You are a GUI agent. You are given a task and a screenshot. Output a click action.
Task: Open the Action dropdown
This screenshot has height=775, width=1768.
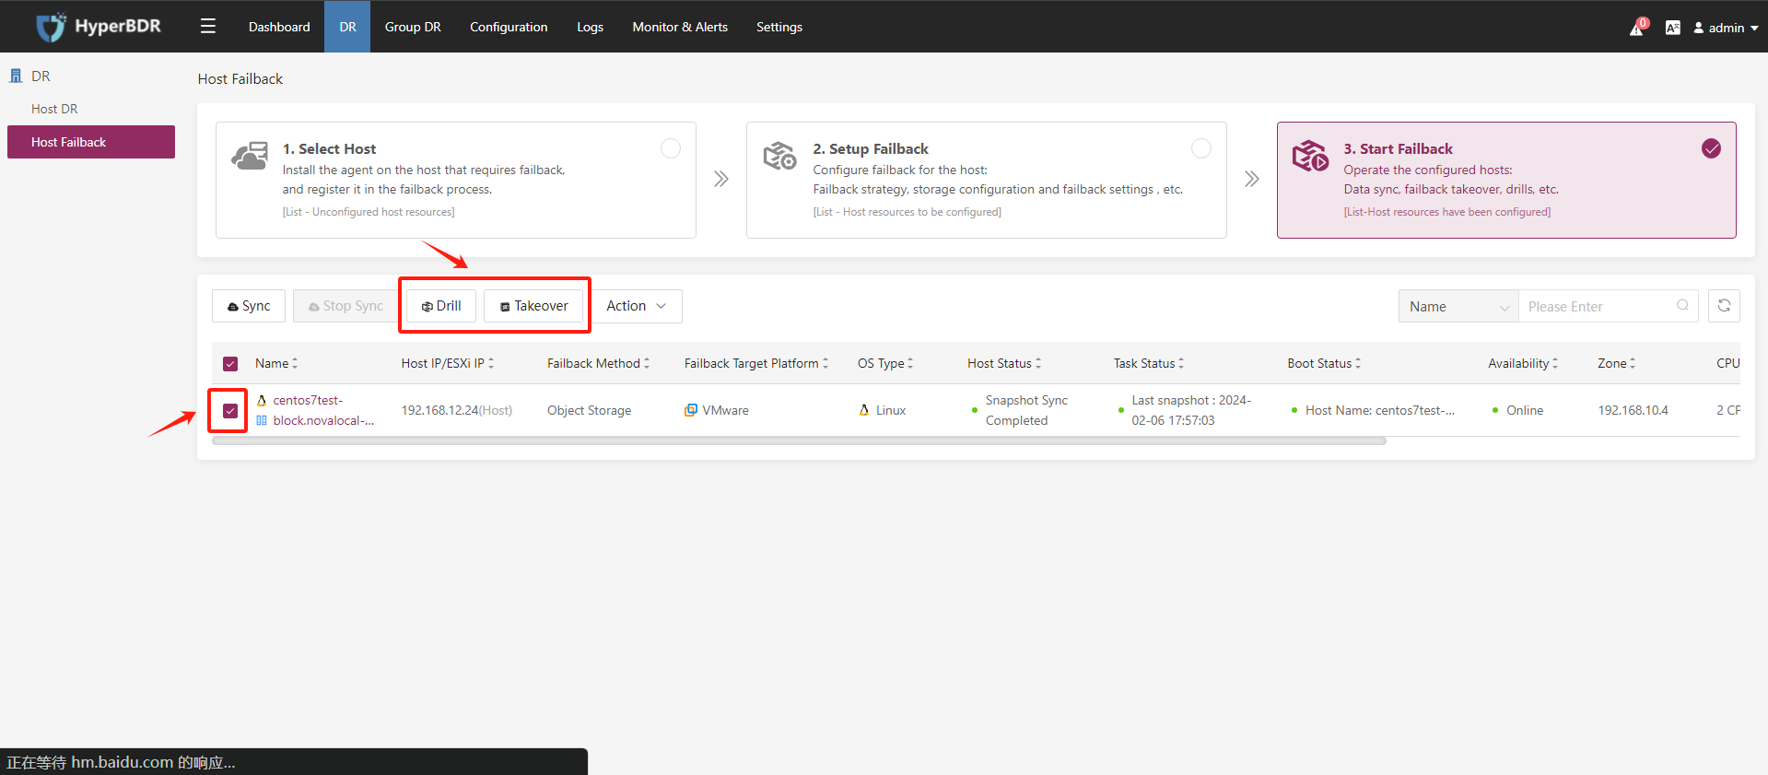coord(637,306)
